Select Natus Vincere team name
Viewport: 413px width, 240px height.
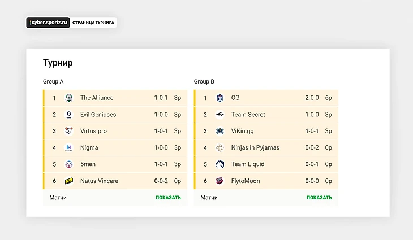(x=99, y=181)
